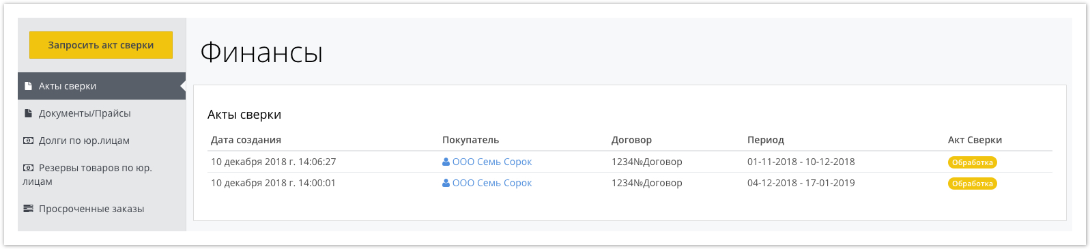The image size is (1090, 249).
Task: Click the Запросить акт сверки button
Action: click(x=101, y=45)
